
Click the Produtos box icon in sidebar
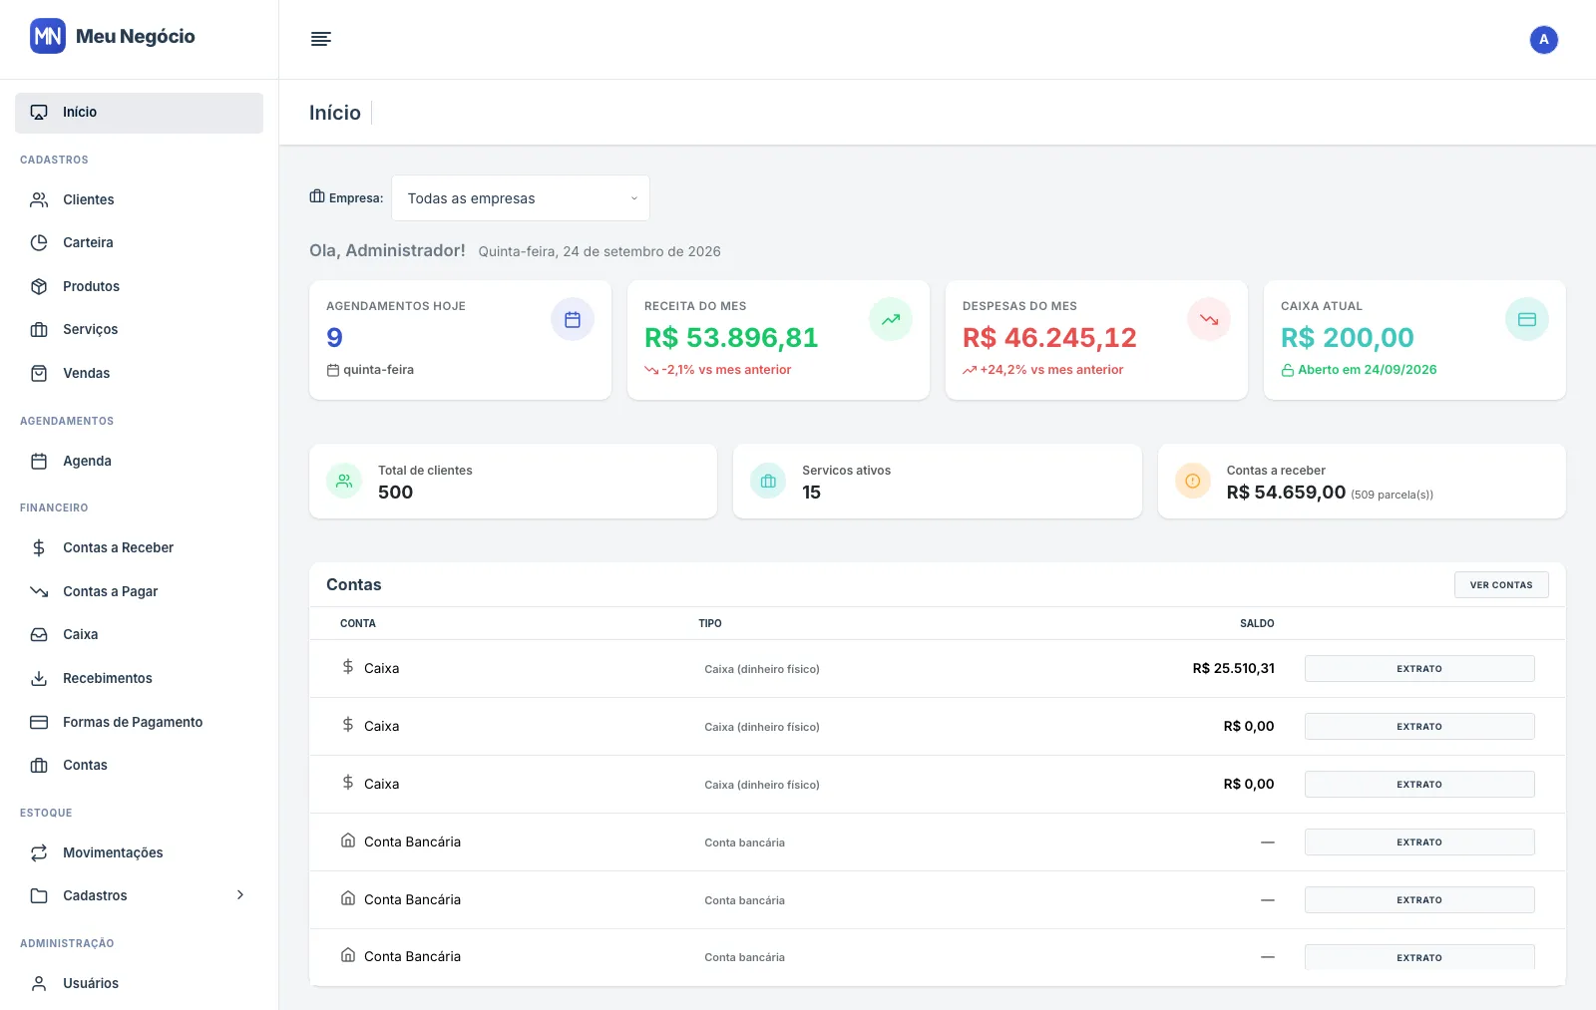coord(39,286)
